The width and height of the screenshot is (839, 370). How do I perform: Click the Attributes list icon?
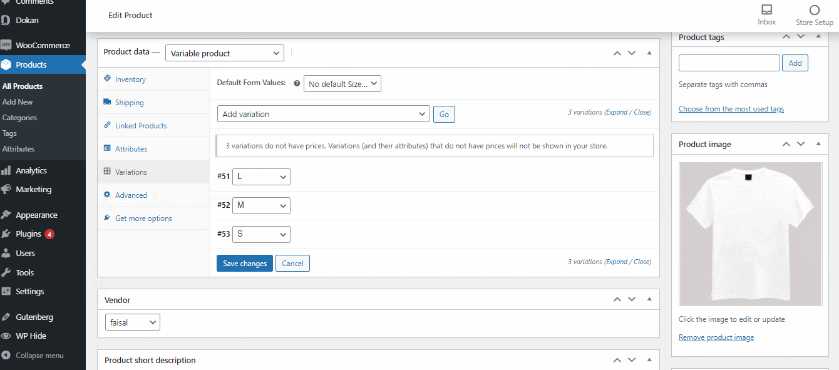(107, 148)
